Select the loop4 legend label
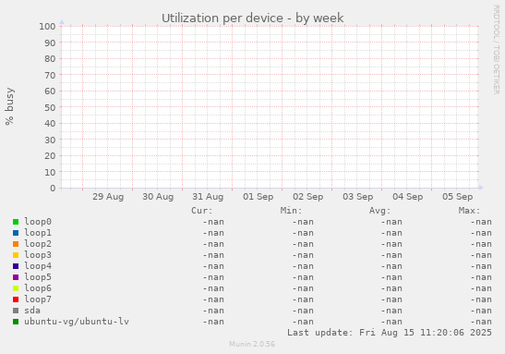 38,266
